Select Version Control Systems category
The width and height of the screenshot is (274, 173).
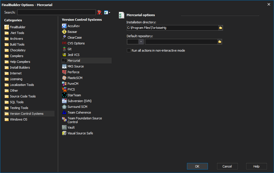tap(29, 114)
